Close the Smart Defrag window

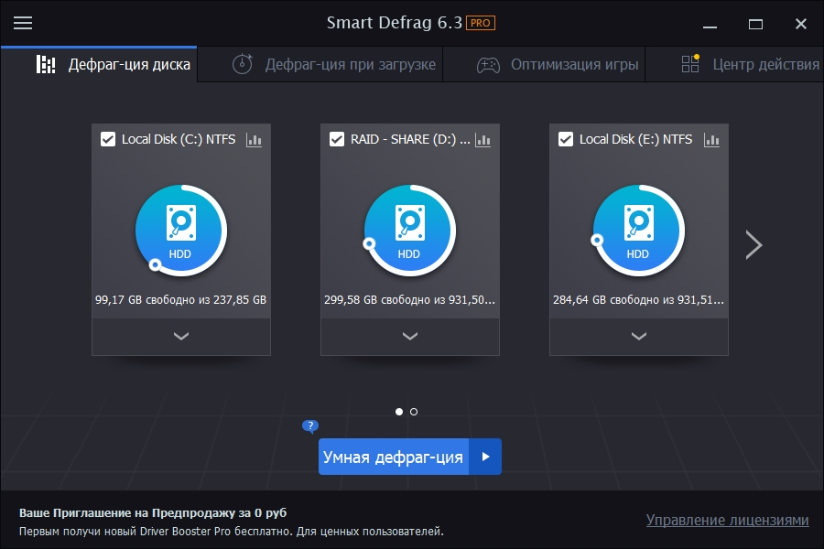tap(801, 24)
